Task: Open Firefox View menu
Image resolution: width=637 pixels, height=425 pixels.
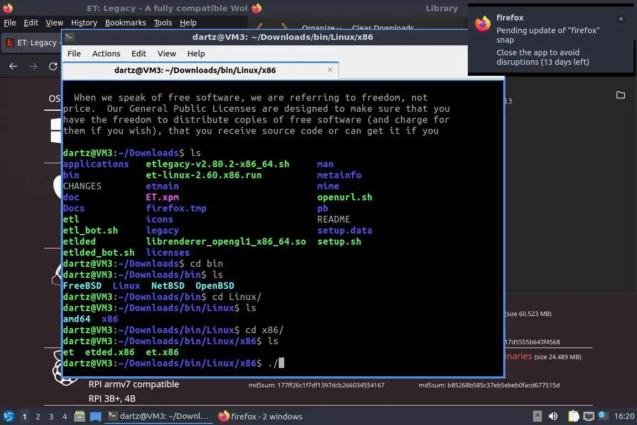Action: coord(54,23)
